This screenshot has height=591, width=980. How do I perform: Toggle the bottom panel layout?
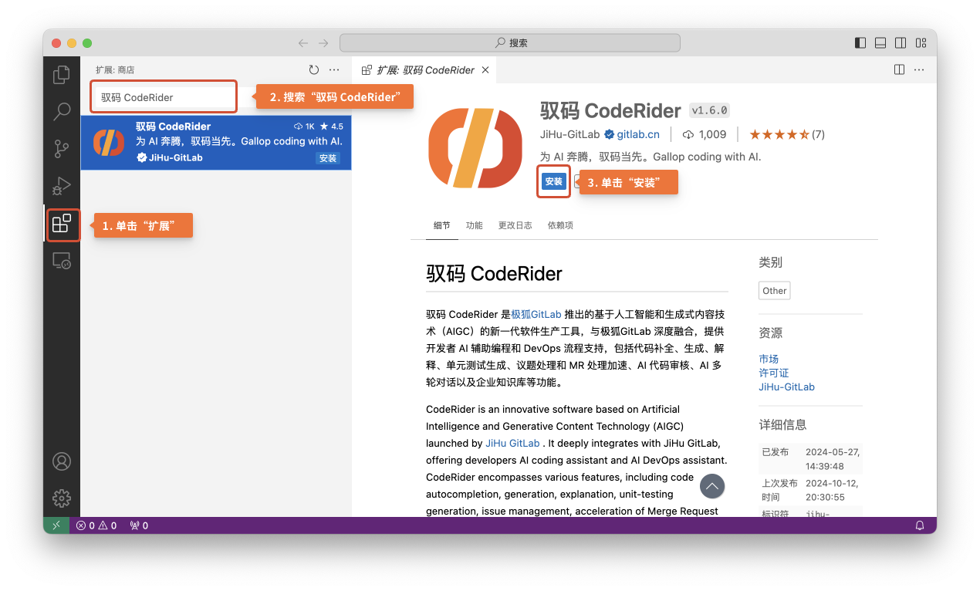pos(880,43)
